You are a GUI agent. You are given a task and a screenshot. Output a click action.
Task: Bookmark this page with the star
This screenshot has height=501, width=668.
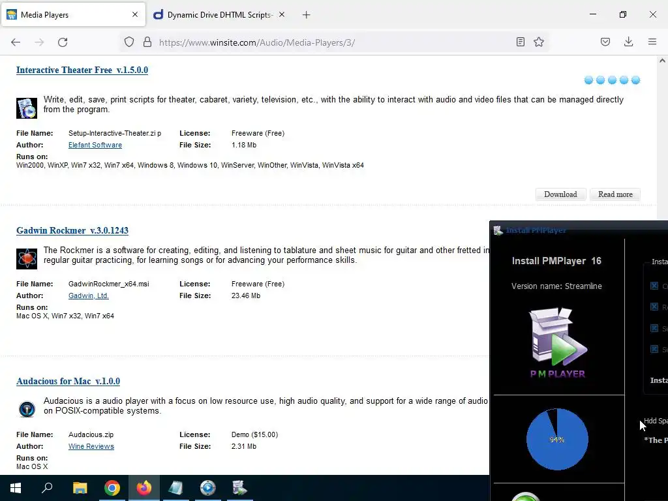(539, 42)
